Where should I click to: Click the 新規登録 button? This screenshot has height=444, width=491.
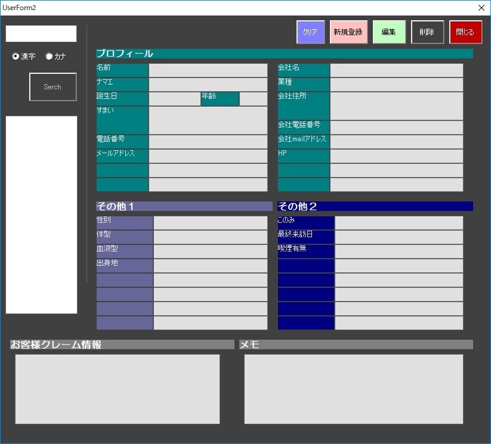click(x=348, y=32)
